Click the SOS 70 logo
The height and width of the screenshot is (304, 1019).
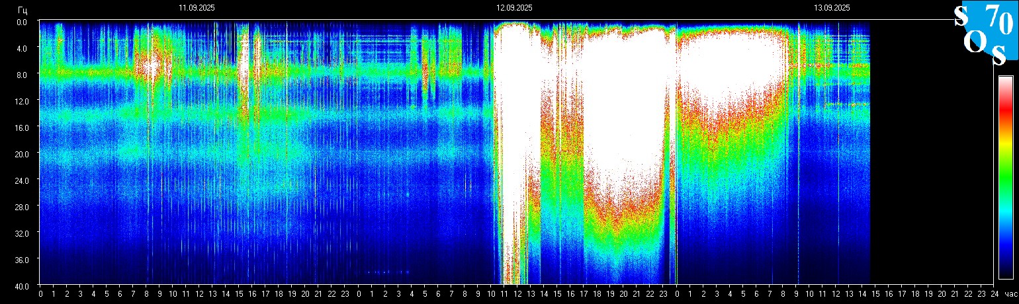coord(985,34)
